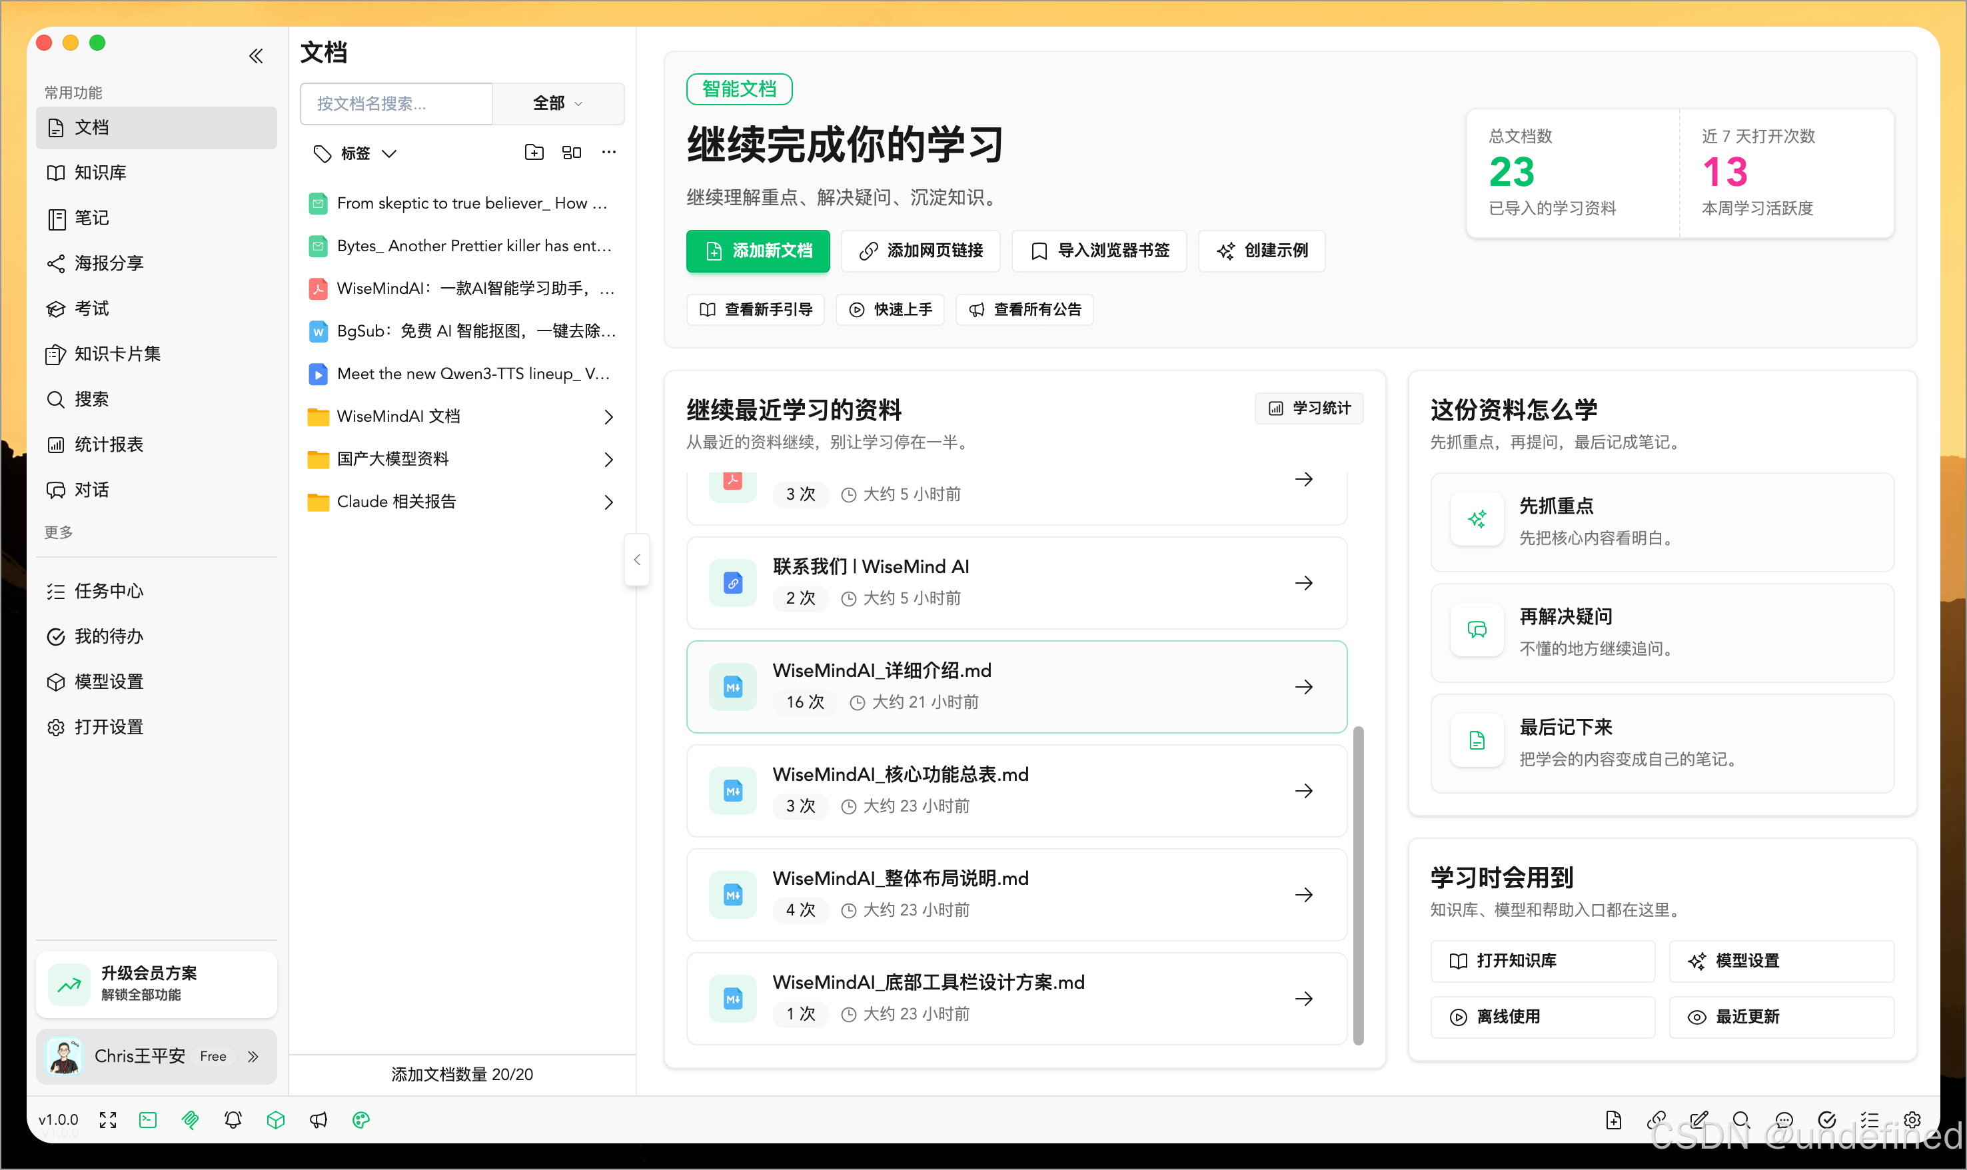Click the green 添加新文档 button
The image size is (1967, 1170).
coord(758,251)
